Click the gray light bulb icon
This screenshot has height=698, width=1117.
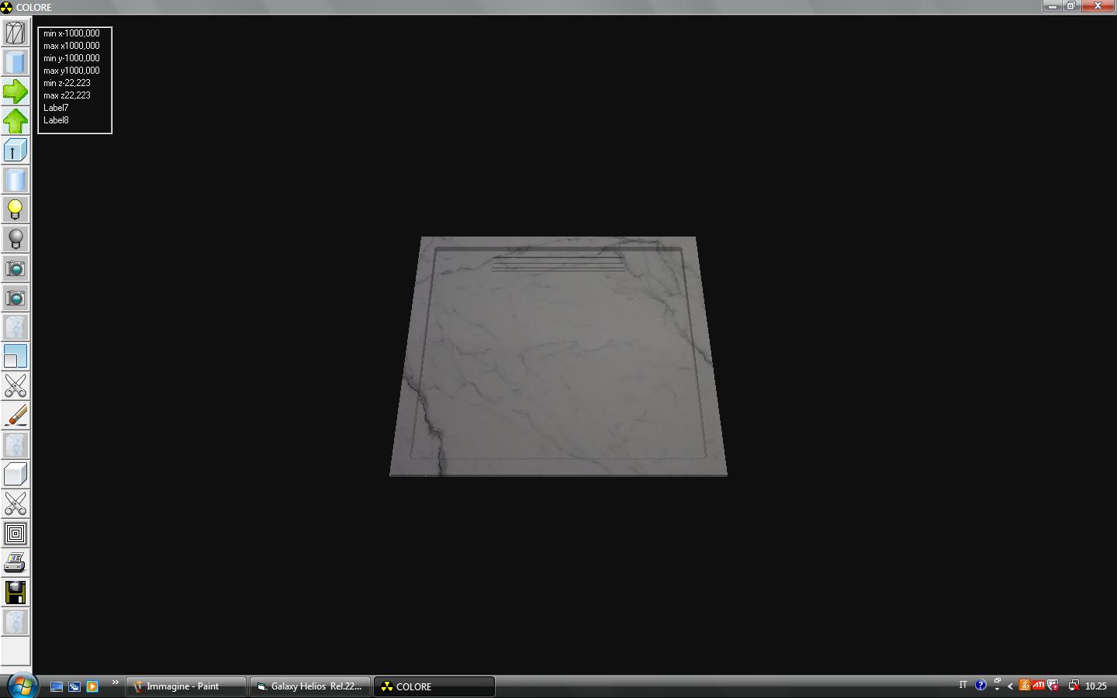[x=16, y=239]
